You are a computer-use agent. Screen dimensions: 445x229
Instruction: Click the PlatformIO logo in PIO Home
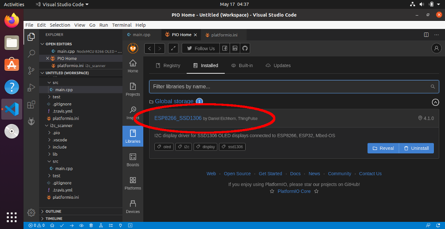(133, 48)
